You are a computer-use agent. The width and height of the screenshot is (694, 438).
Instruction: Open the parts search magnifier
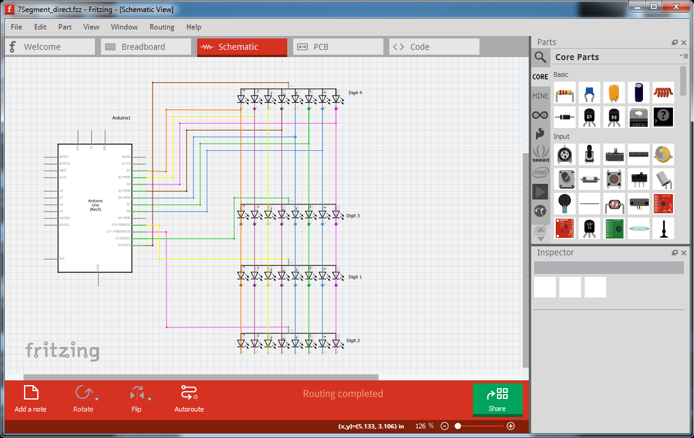pyautogui.click(x=540, y=57)
